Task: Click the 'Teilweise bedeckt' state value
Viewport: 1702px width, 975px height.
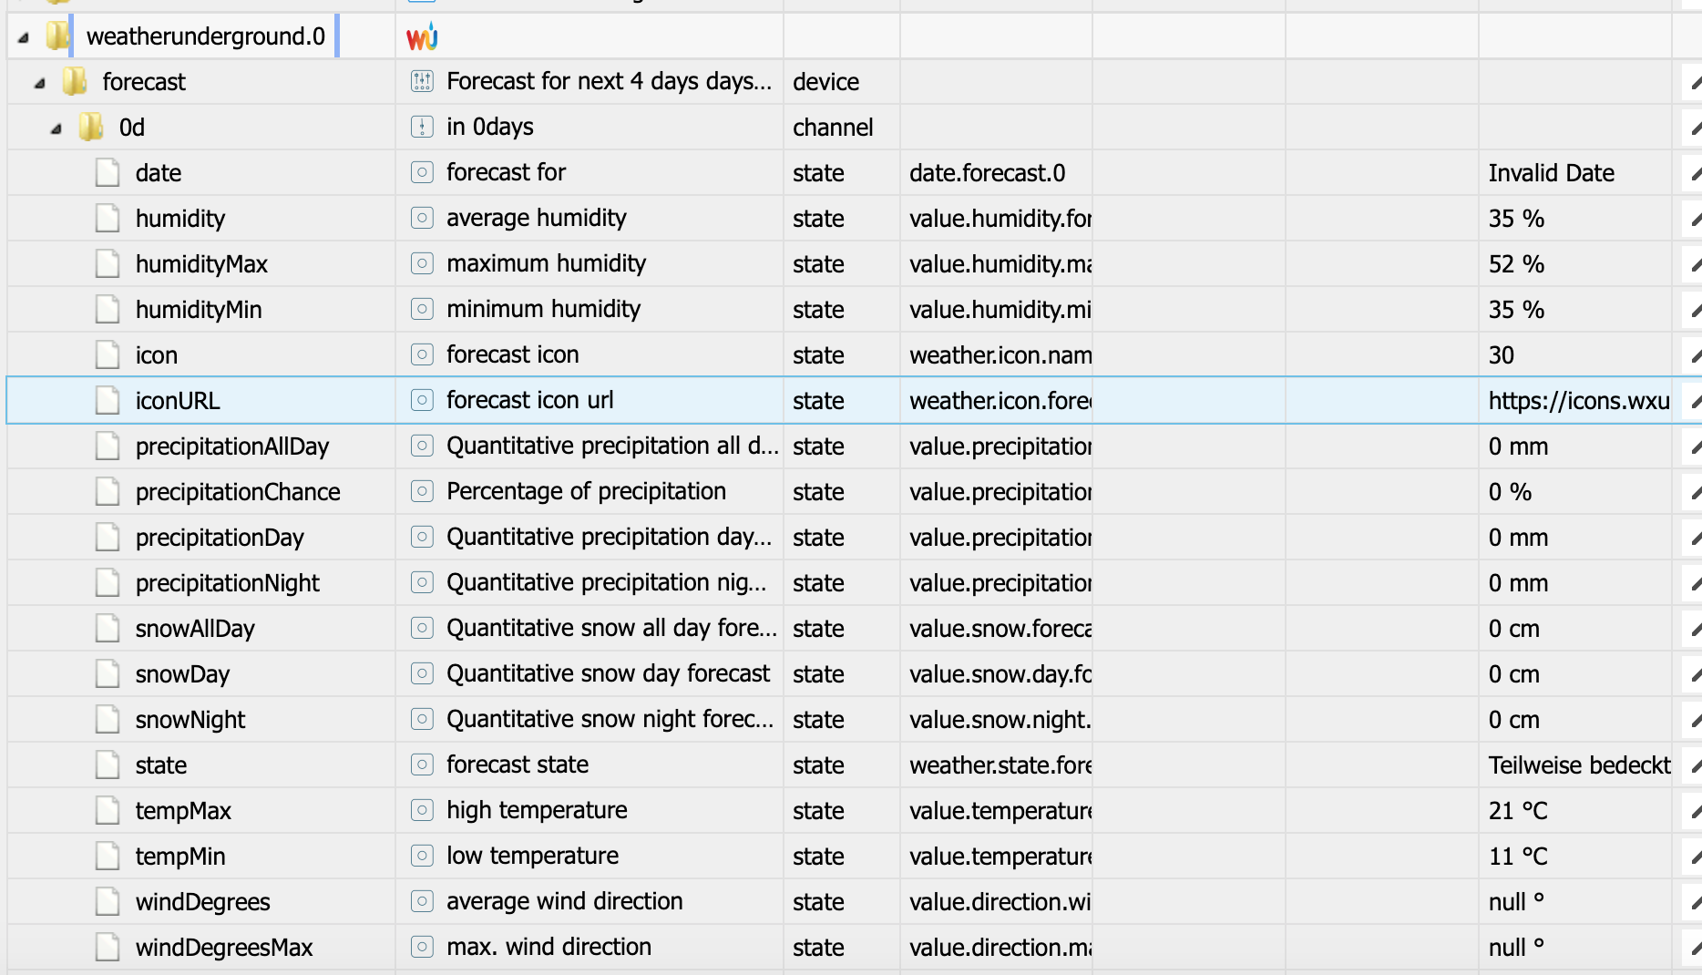Action: click(x=1579, y=765)
